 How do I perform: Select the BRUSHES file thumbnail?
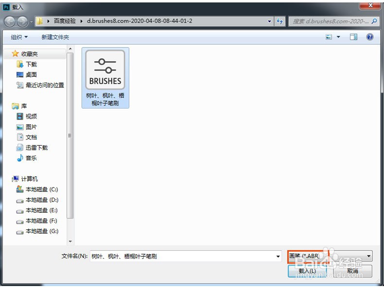point(105,70)
